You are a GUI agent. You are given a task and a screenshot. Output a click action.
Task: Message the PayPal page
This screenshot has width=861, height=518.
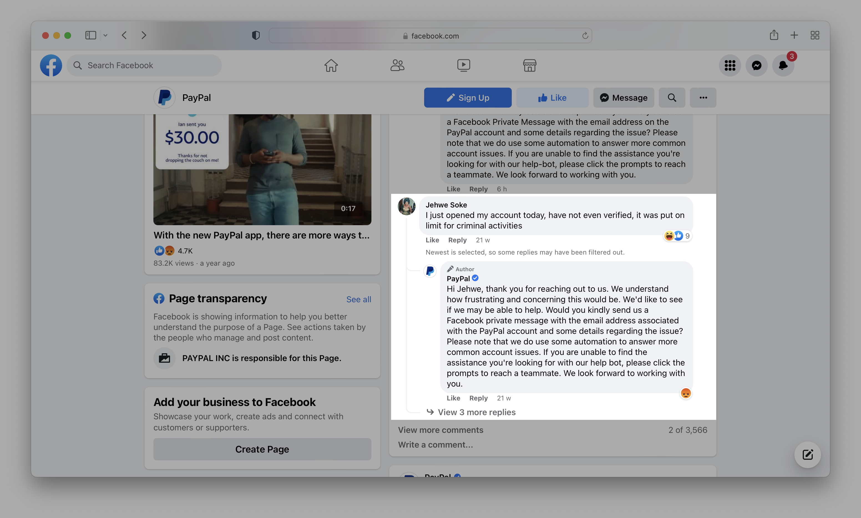[x=624, y=98]
